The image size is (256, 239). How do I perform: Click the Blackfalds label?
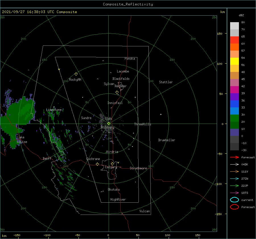[121, 79]
